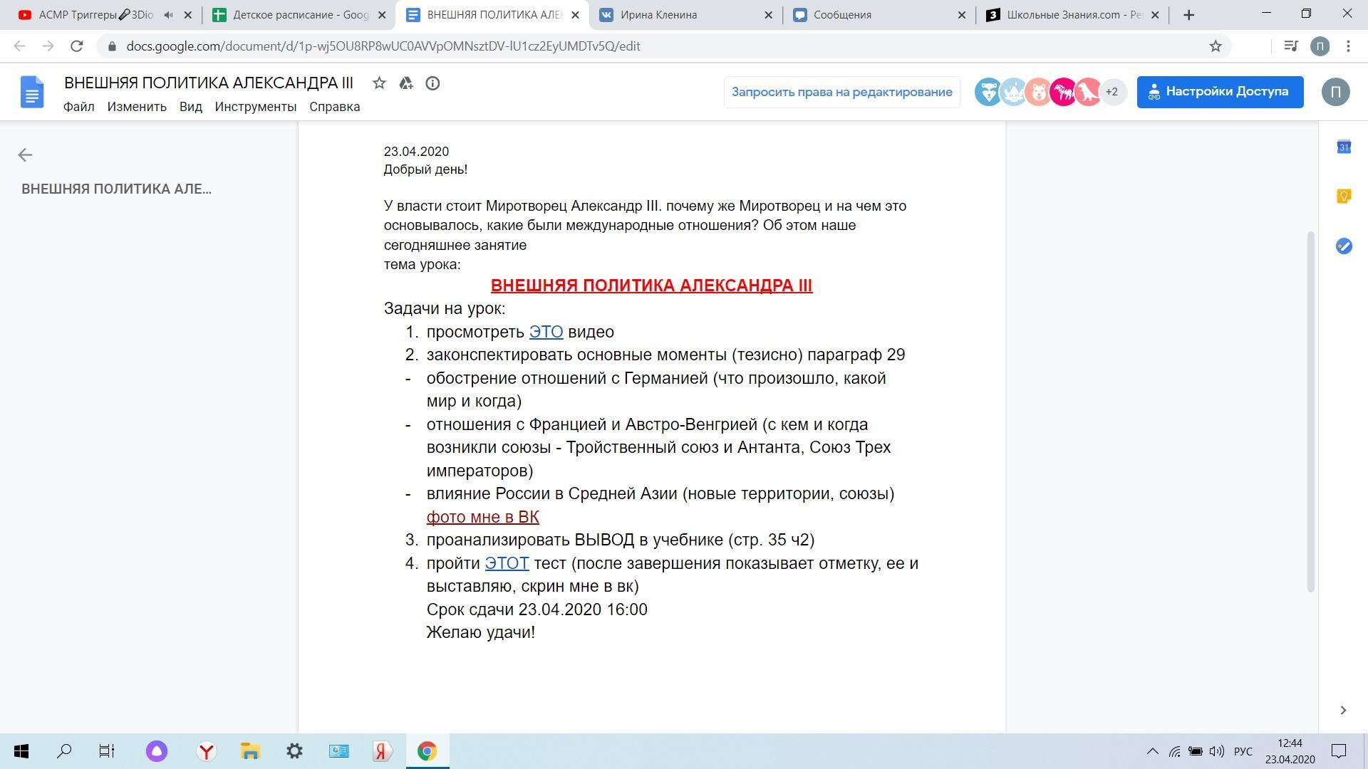Screen dimensions: 1368x769
Task: Open the document info icon by the title
Action: 432,83
